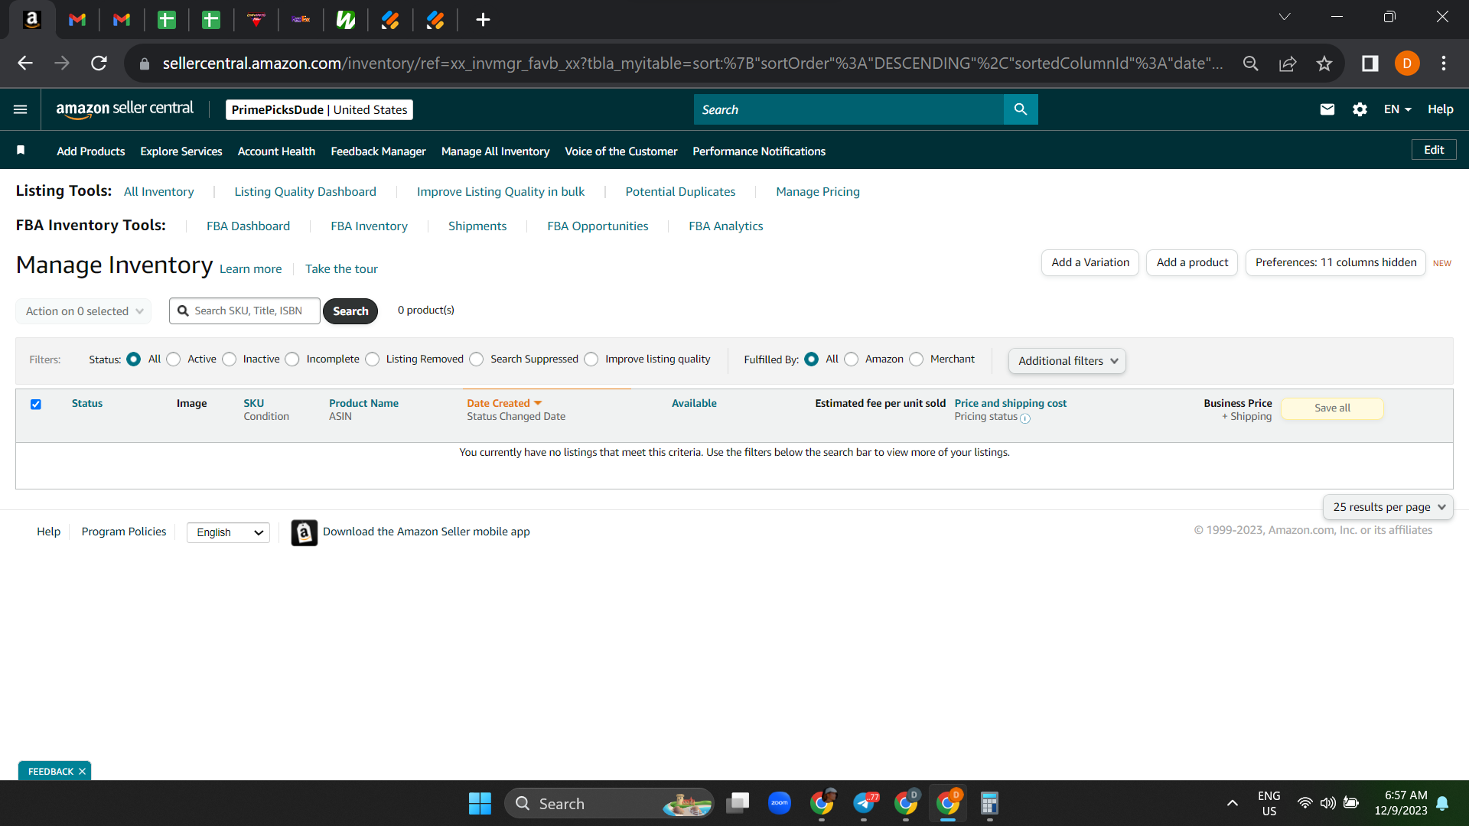The height and width of the screenshot is (826, 1469).
Task: Open Add Products in the favorites bar
Action: (x=90, y=151)
